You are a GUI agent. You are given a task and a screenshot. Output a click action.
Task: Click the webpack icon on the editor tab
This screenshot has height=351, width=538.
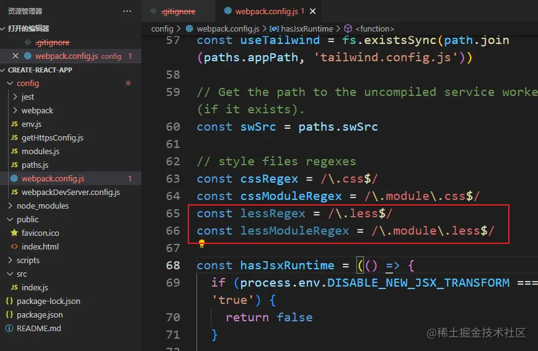[x=228, y=11]
